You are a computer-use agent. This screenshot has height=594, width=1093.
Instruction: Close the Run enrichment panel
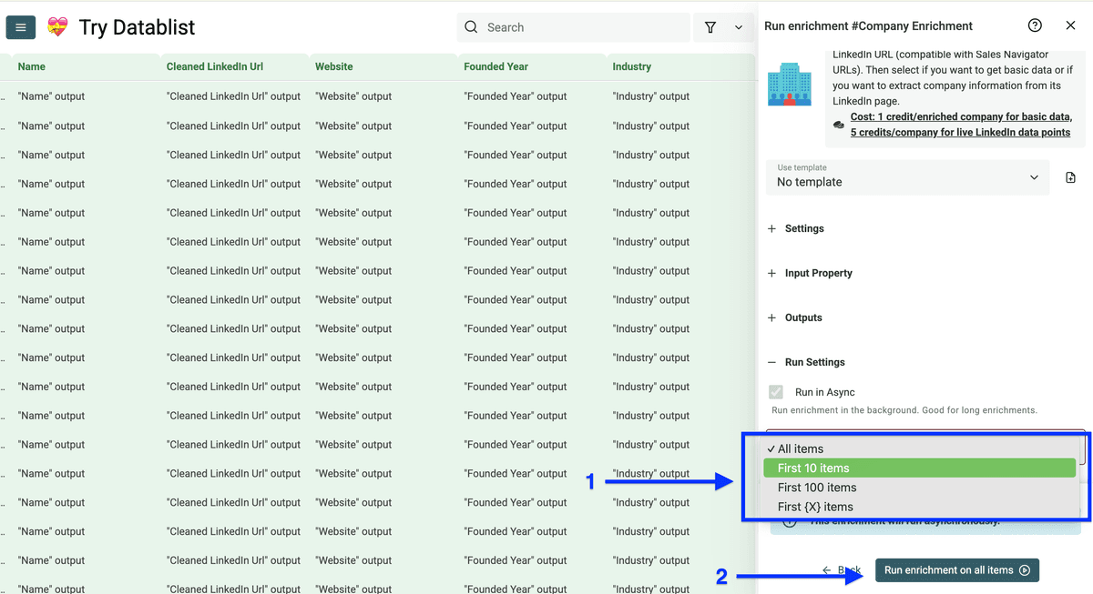tap(1071, 25)
